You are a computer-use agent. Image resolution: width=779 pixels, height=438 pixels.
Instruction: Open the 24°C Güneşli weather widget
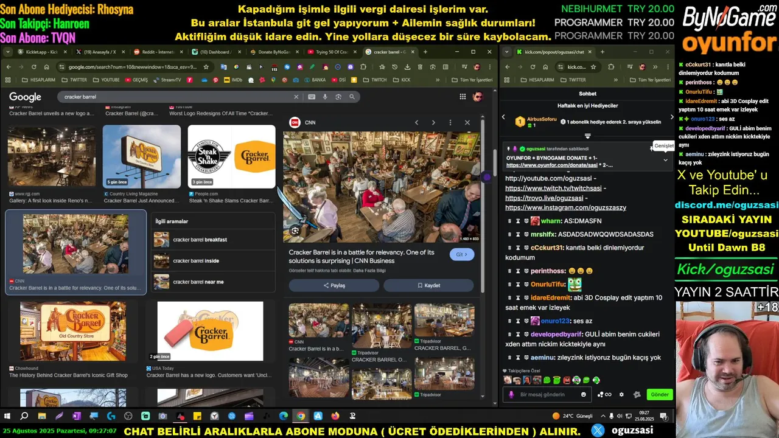point(572,416)
